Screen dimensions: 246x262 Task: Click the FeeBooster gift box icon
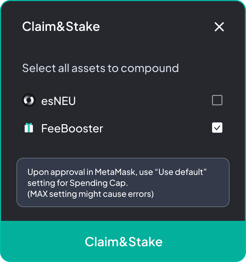[29, 128]
